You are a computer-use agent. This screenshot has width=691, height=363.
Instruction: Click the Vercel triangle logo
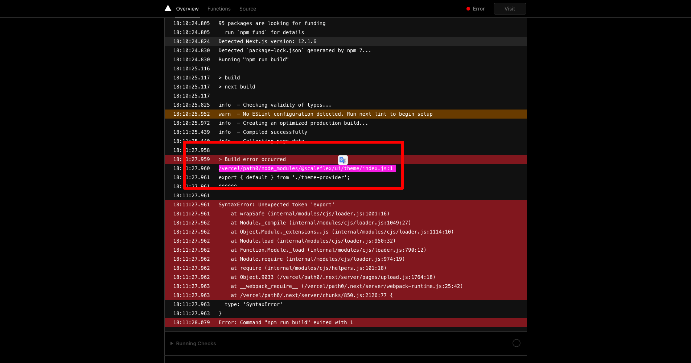pyautogui.click(x=168, y=8)
